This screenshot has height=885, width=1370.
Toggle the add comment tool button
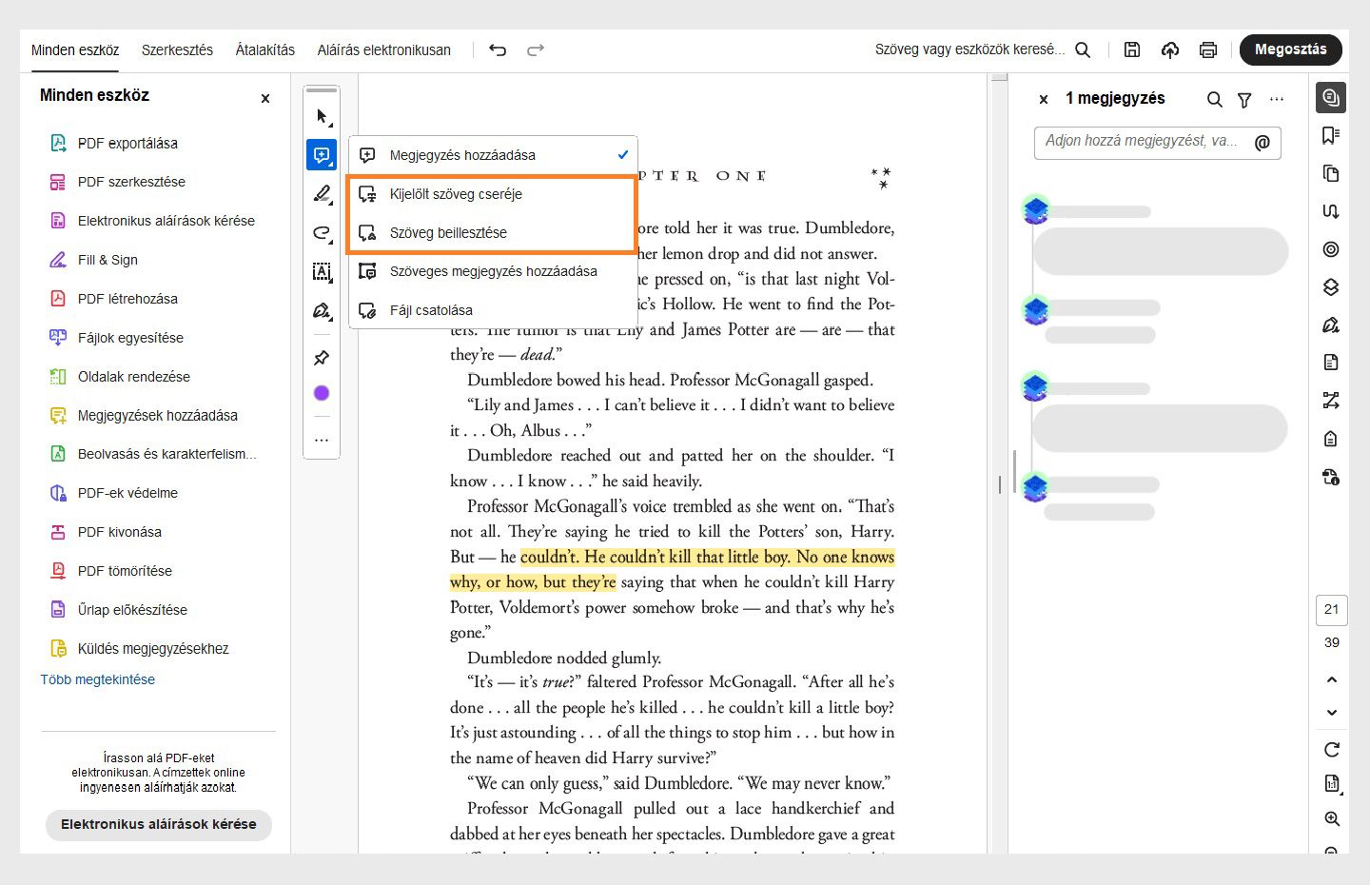pos(322,155)
